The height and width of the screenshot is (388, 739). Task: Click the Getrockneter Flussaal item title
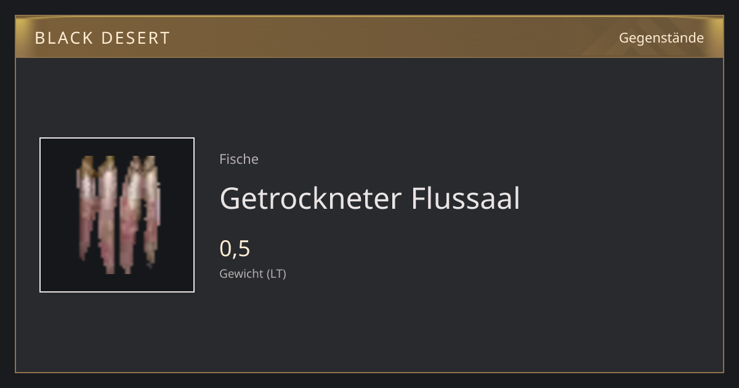pos(369,198)
